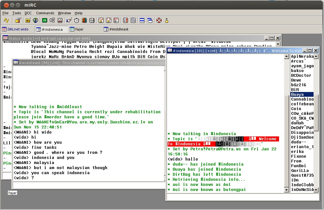
Task: Click the DCC Chat toolbar icon
Action: pos(109,20)
